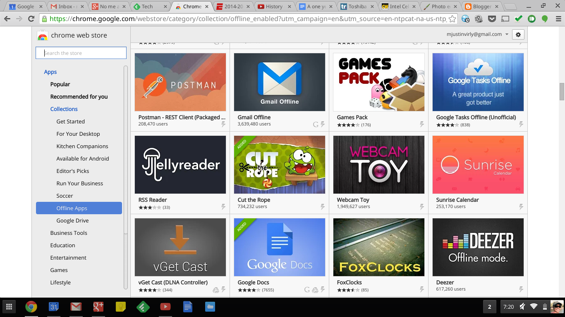Screen dimensions: 565x317
Task: Select the For Your Desktop collection
Action: point(78,134)
